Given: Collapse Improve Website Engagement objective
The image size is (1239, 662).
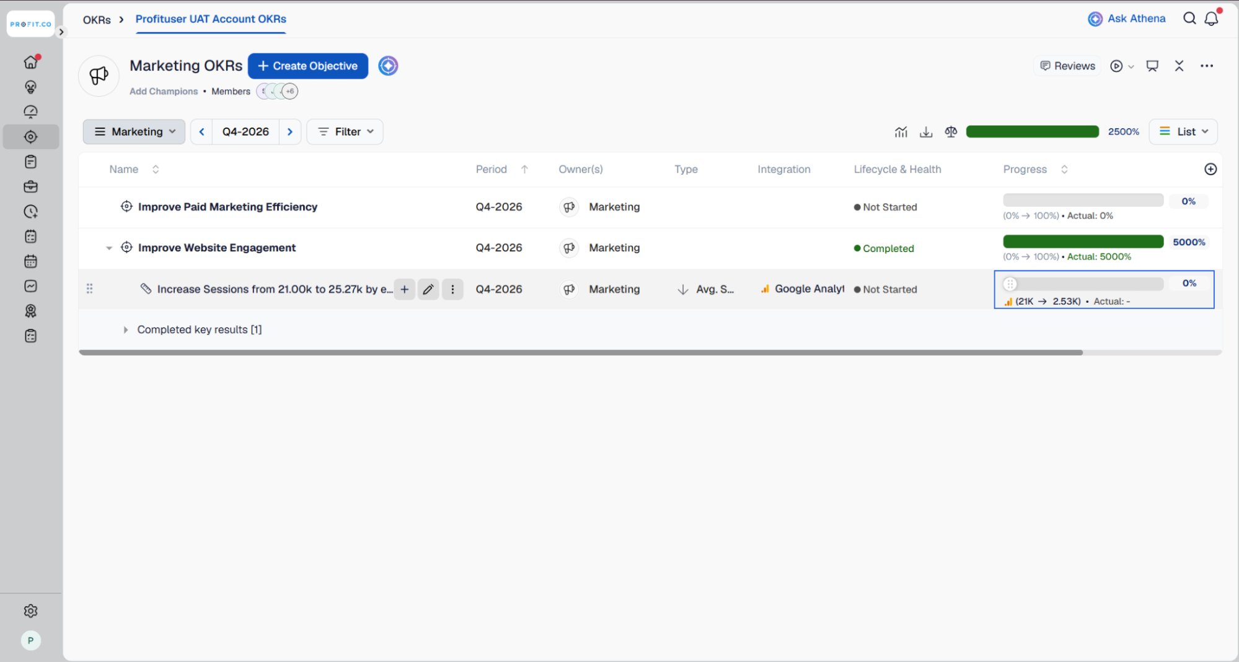Looking at the screenshot, I should click(x=108, y=248).
